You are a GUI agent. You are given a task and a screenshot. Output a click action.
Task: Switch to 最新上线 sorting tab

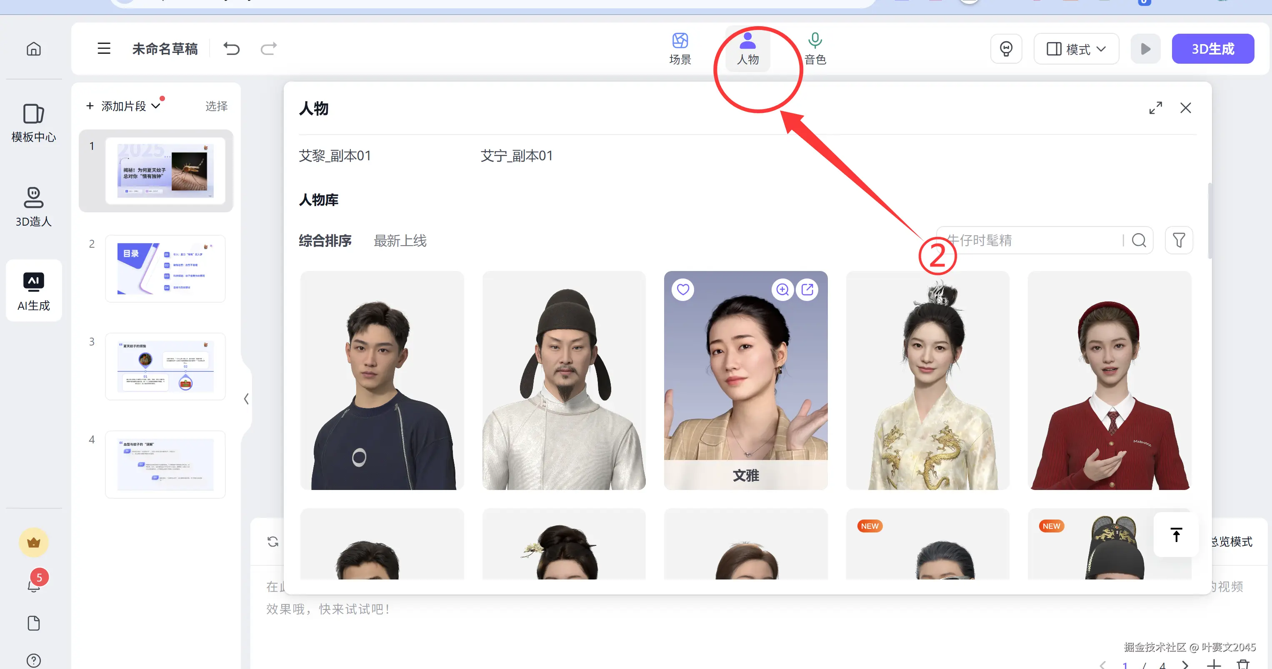click(x=400, y=241)
